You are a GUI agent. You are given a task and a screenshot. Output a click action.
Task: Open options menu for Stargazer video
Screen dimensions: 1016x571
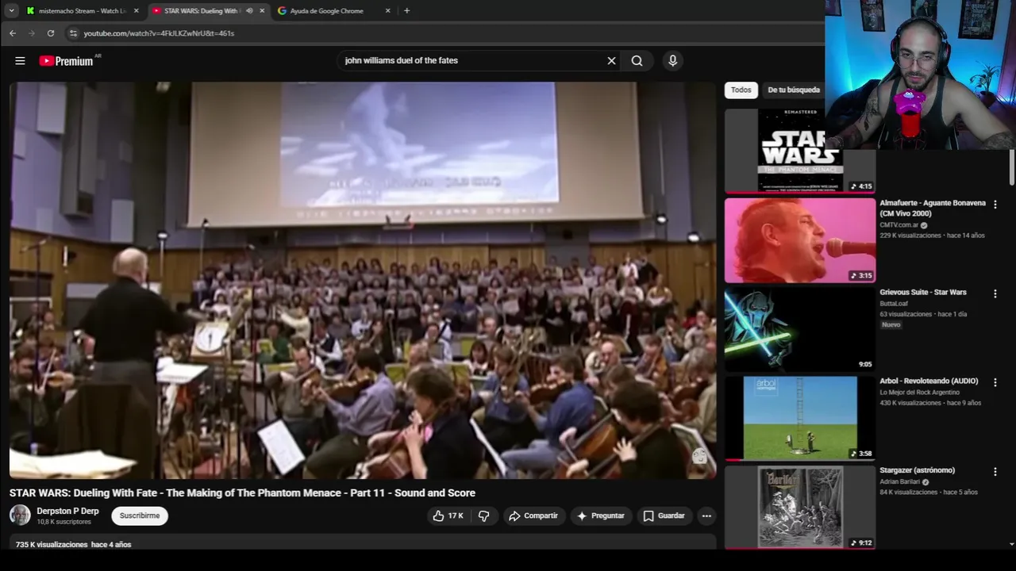point(995,472)
